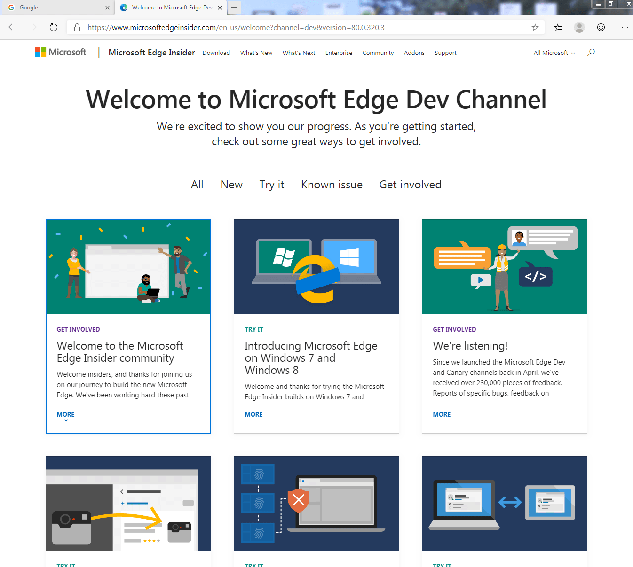Switch to the Google tab
633x567 pixels.
click(57, 8)
